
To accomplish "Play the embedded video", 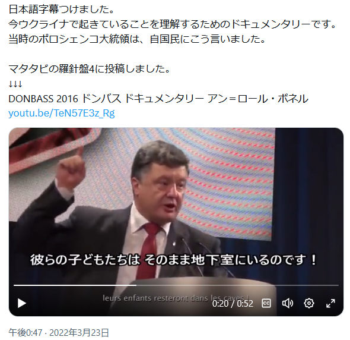I will coord(21,303).
